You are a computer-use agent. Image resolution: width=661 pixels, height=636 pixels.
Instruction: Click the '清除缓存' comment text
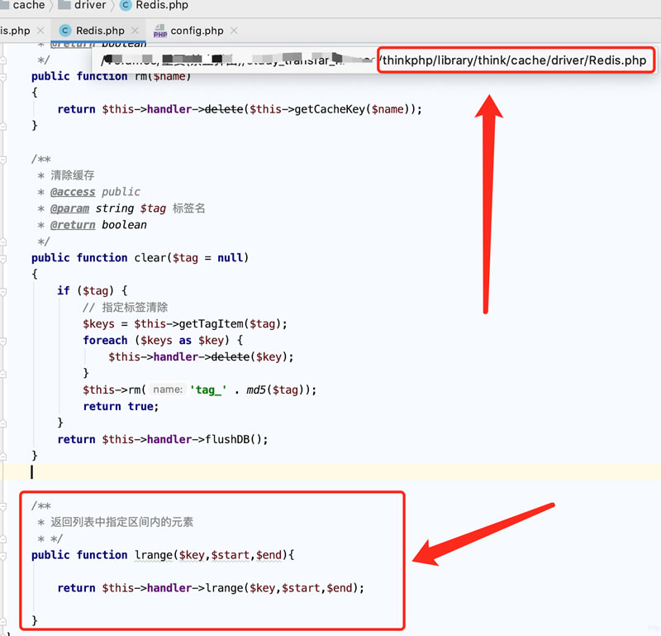point(73,175)
